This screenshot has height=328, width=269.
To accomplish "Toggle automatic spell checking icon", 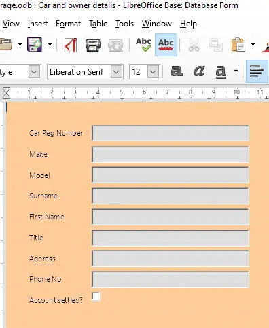I will click(166, 45).
